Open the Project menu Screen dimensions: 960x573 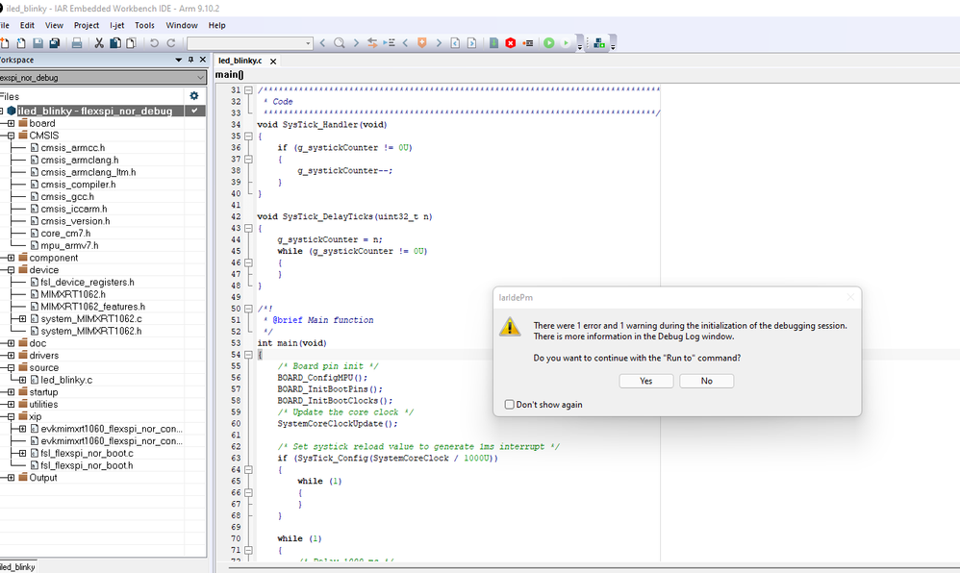click(87, 25)
